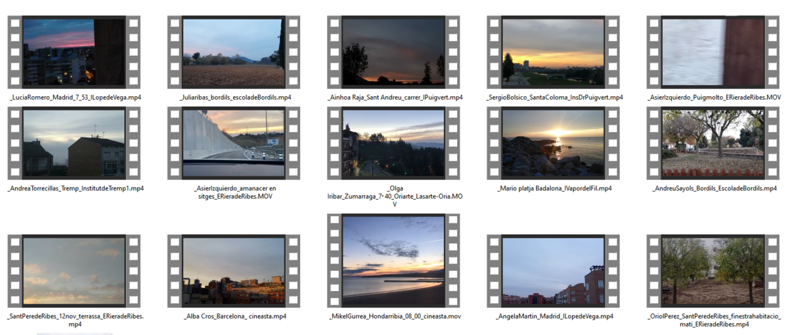788x335 pixels.
Task: Select Olga Iribar Zumarraga video icon
Action: click(x=393, y=143)
